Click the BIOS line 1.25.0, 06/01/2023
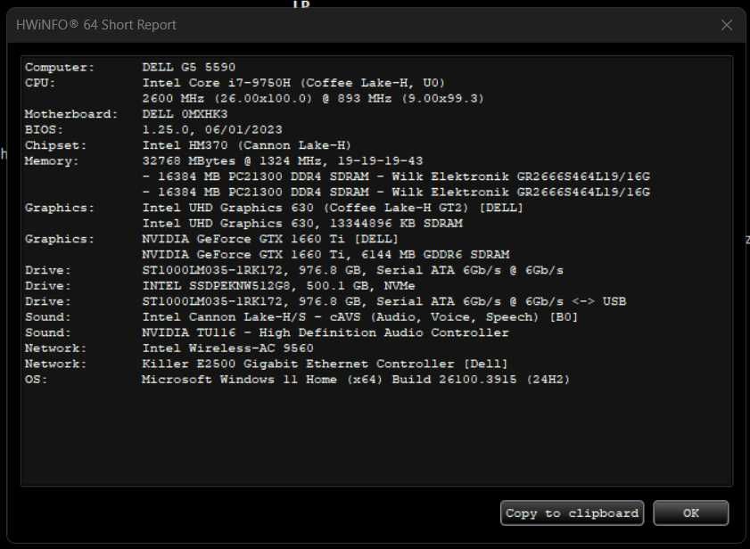750x549 pixels. (212, 130)
